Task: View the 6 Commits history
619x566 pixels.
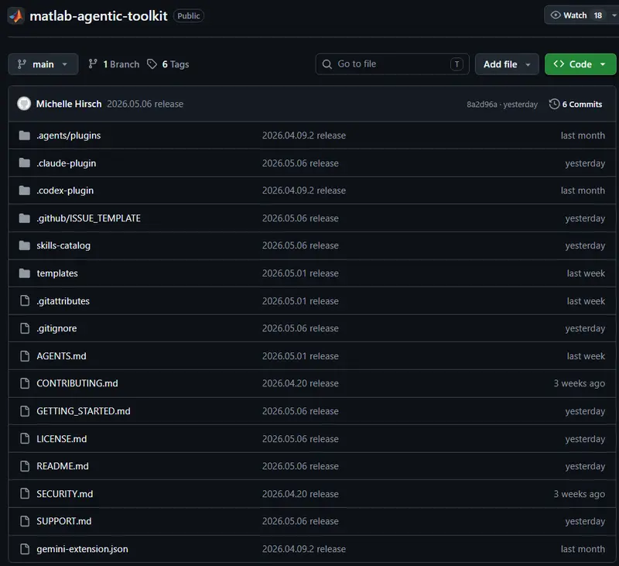Action: tap(576, 104)
